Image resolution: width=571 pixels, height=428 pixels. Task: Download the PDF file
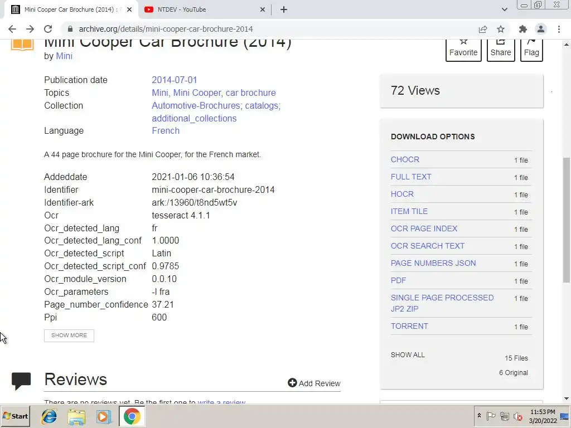[398, 281]
